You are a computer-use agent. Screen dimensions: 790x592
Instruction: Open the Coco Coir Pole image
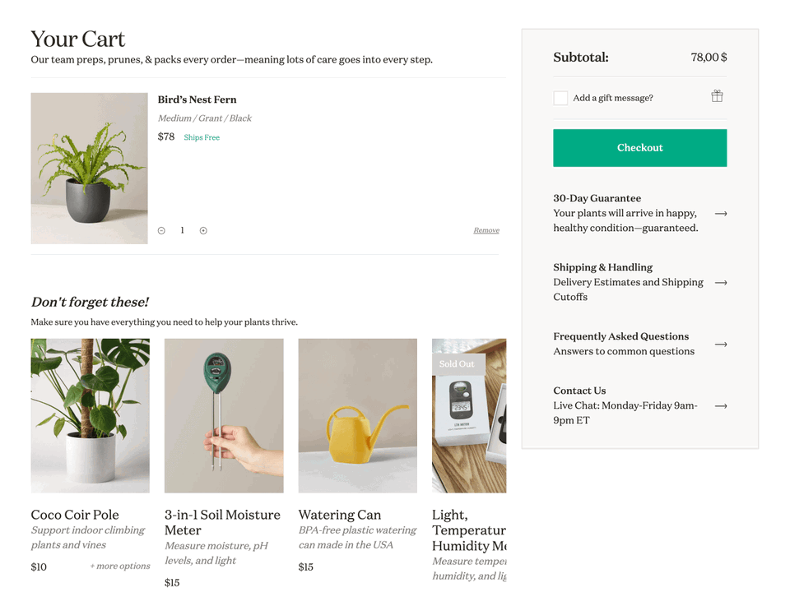click(90, 415)
